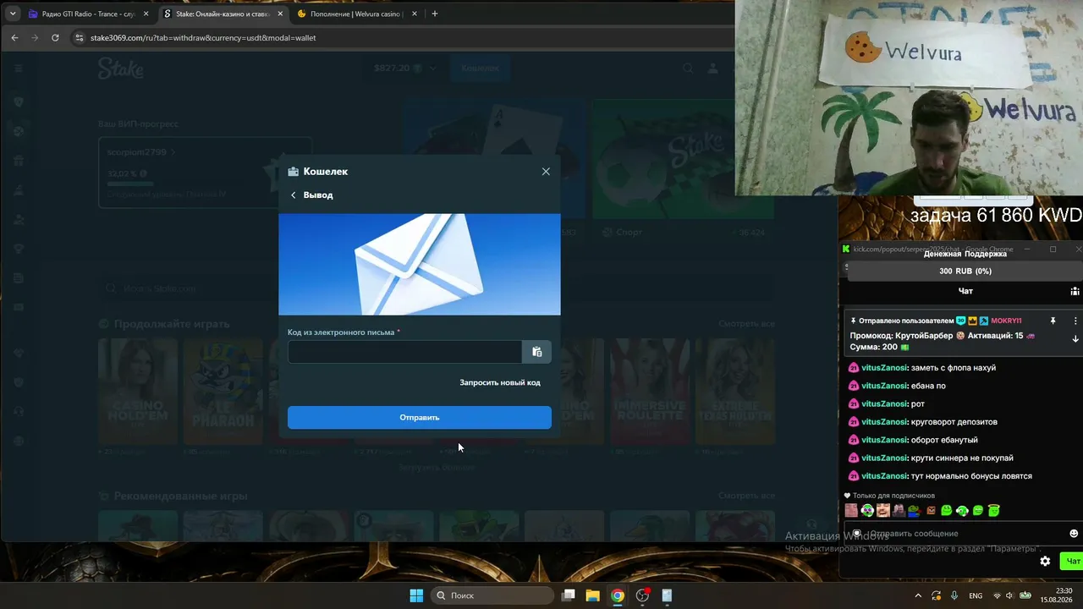Click the 300 RUB (0%) donation progress bar
The height and width of the screenshot is (609, 1083).
pyautogui.click(x=965, y=271)
